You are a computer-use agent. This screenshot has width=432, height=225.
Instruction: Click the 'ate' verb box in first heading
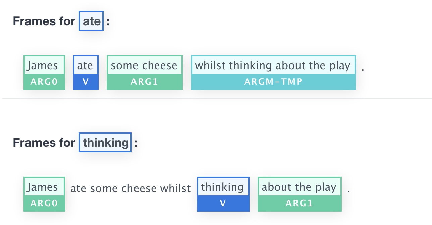[x=91, y=21]
